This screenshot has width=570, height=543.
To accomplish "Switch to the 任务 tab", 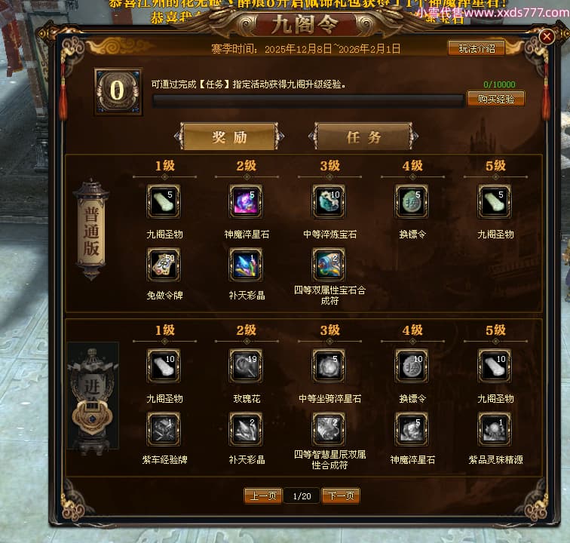I will 363,137.
